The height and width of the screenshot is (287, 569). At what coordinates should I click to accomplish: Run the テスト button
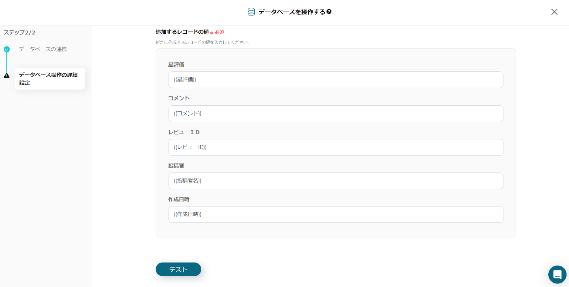(x=179, y=269)
